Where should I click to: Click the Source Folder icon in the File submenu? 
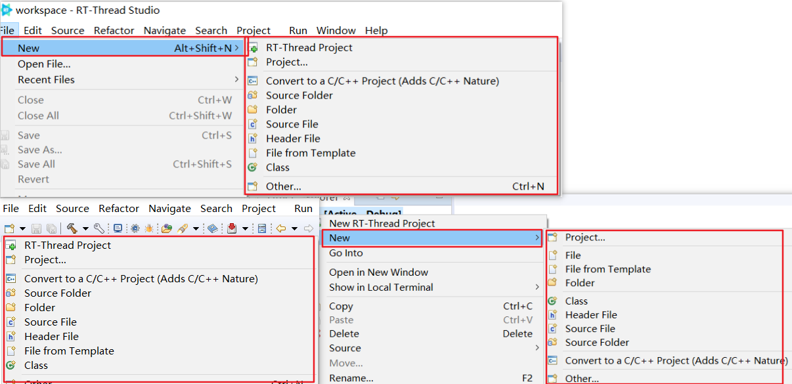[253, 95]
